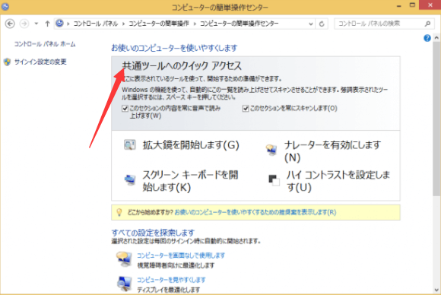Expand chevron after コンピューターの簡単操作 breadcrumb

pyautogui.click(x=195, y=24)
